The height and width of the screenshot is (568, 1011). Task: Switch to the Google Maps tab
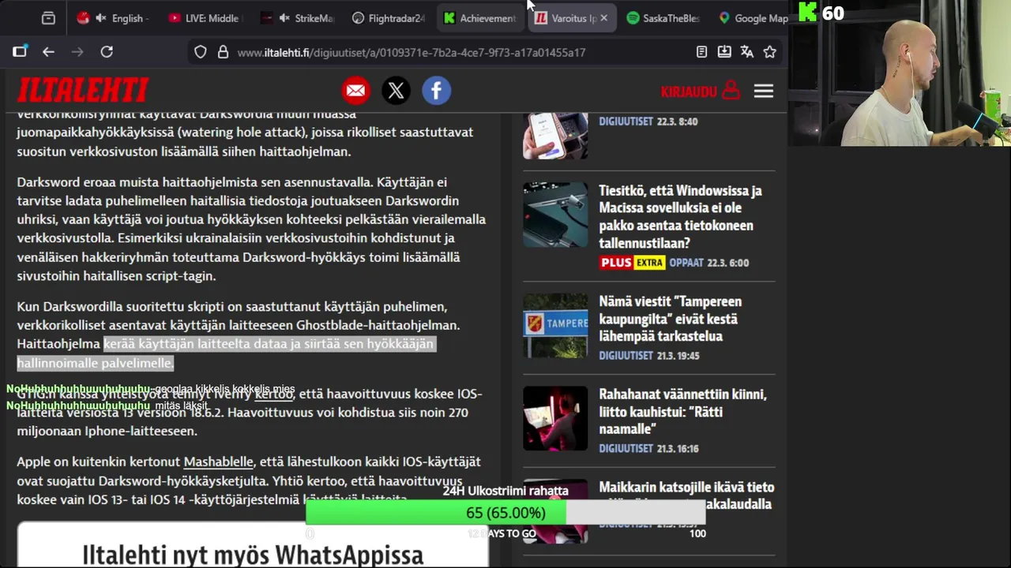click(752, 18)
